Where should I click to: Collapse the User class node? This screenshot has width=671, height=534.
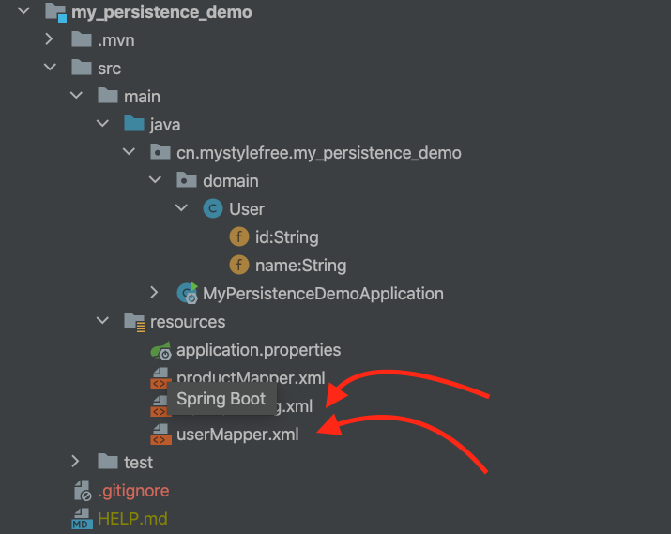click(181, 209)
